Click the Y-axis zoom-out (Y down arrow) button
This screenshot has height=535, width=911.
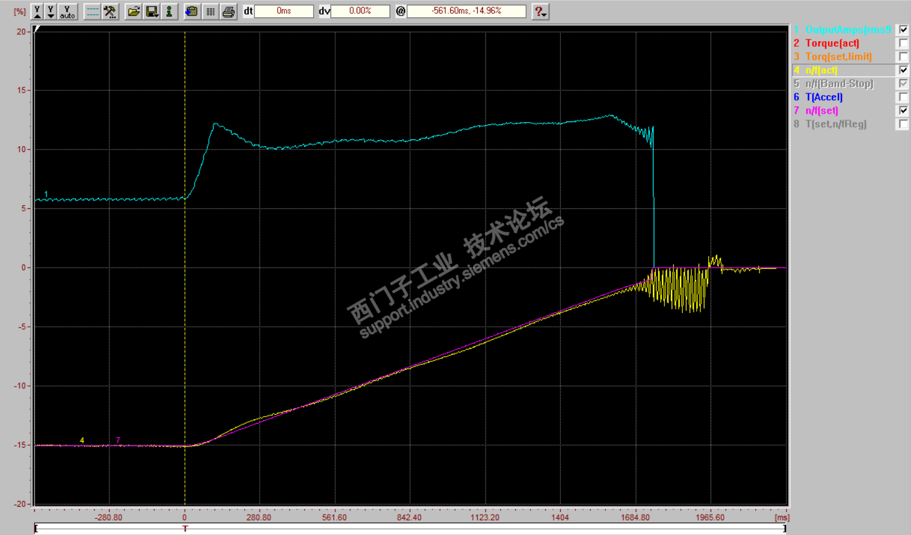point(51,11)
